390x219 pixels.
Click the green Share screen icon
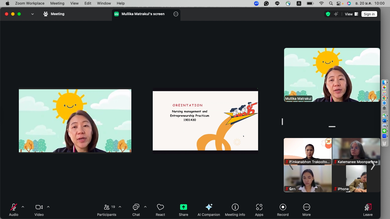point(183,207)
